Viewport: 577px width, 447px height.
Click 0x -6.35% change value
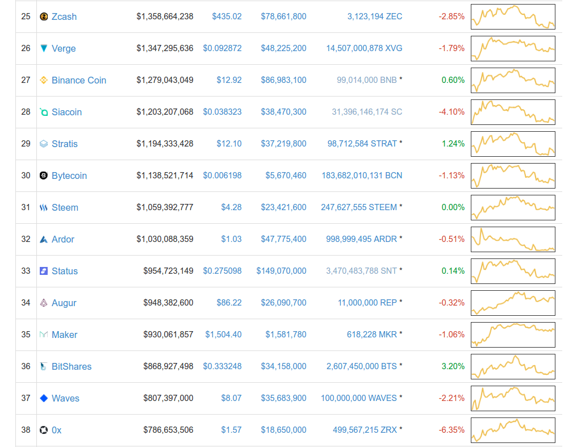click(x=451, y=430)
